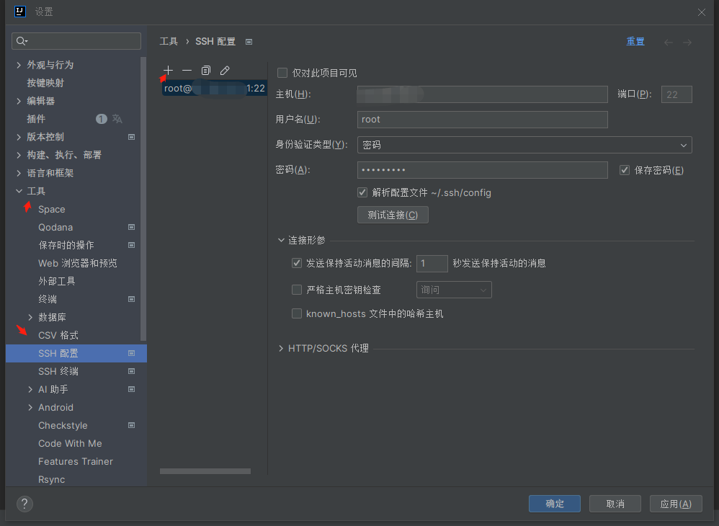Click the pencil icon to rename configuration
Image resolution: width=719 pixels, height=526 pixels.
click(x=225, y=70)
